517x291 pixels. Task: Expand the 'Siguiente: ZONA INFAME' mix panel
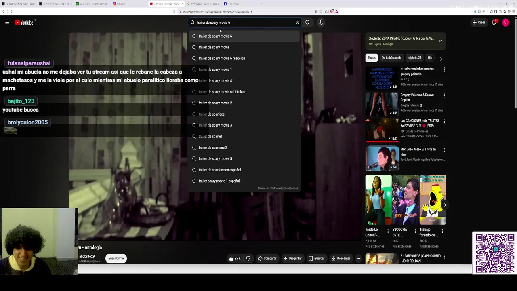440,41
